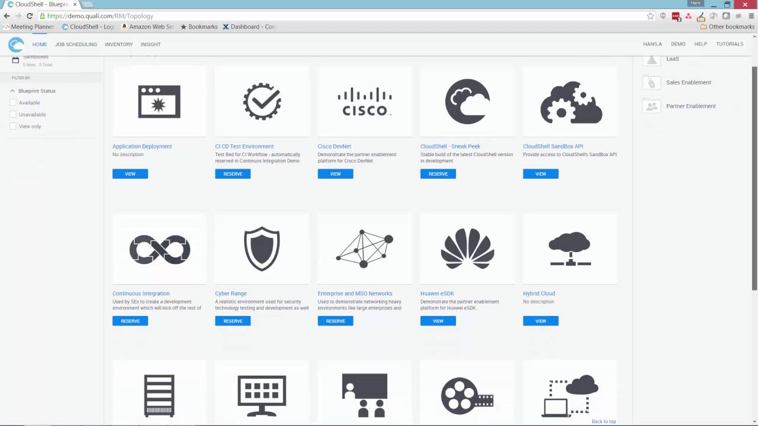Screen dimensions: 758x426
Task: Click the Back to top link
Action: tap(604, 421)
